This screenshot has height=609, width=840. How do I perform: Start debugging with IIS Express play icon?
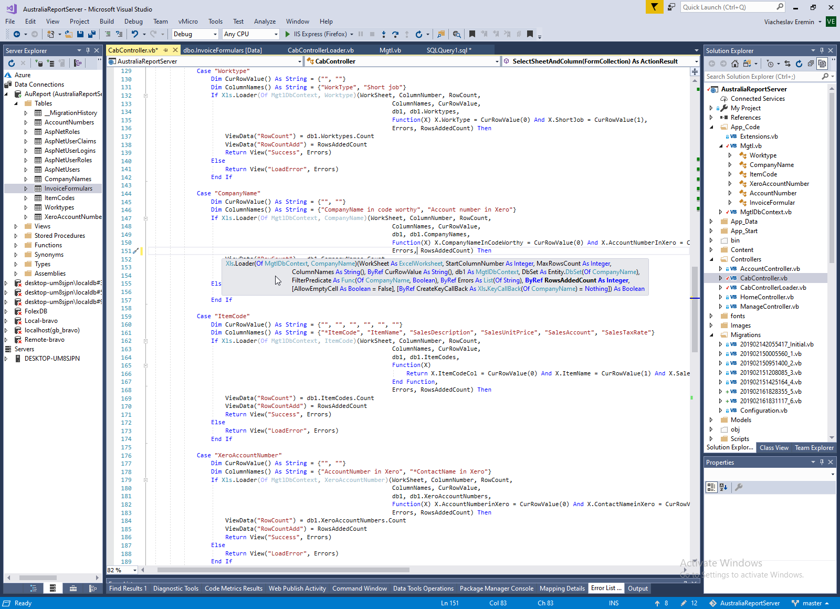click(x=287, y=34)
